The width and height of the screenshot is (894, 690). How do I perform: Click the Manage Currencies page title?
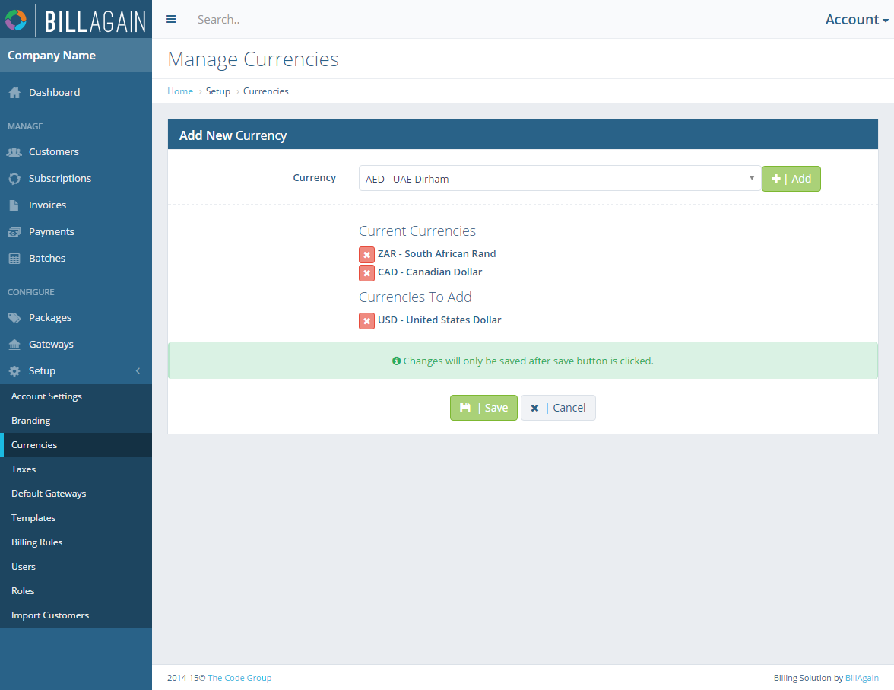point(253,59)
